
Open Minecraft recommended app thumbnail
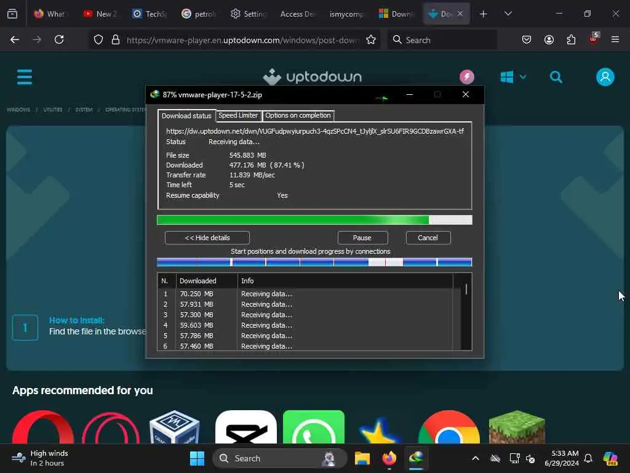pos(517,427)
